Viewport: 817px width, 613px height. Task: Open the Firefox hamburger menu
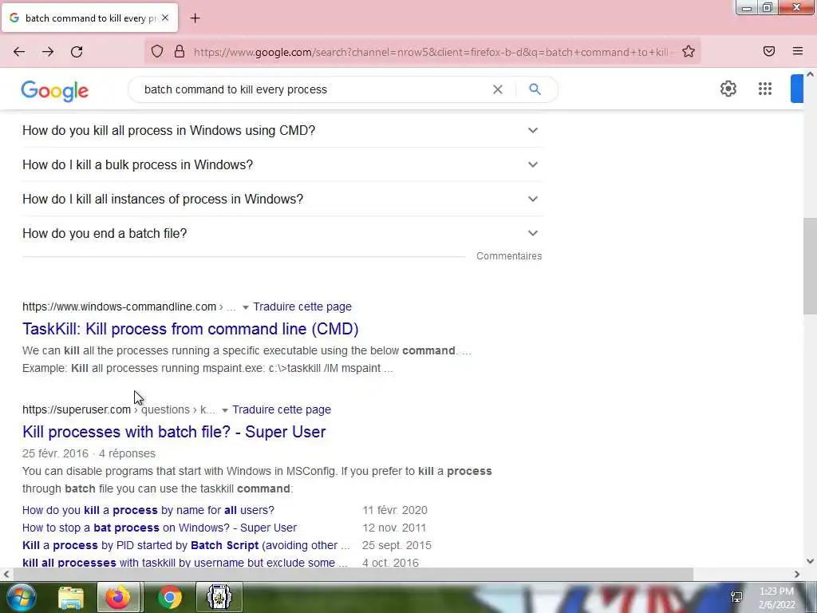click(798, 51)
